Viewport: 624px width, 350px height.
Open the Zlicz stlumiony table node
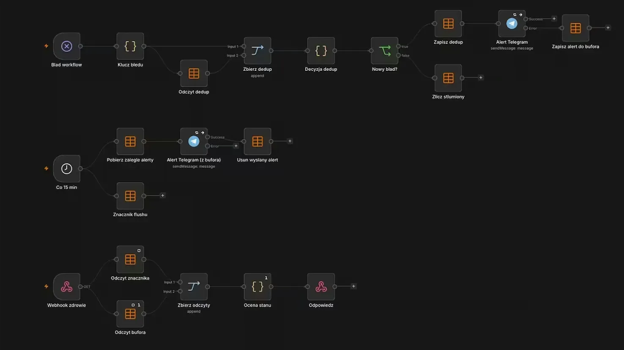click(448, 78)
